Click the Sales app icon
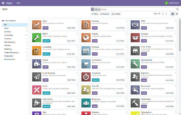The image size is (181, 115). coord(37,25)
